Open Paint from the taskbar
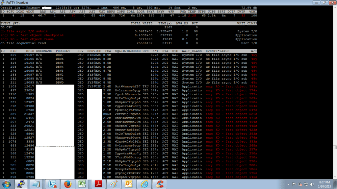The image size is (337, 189). [x=114, y=184]
